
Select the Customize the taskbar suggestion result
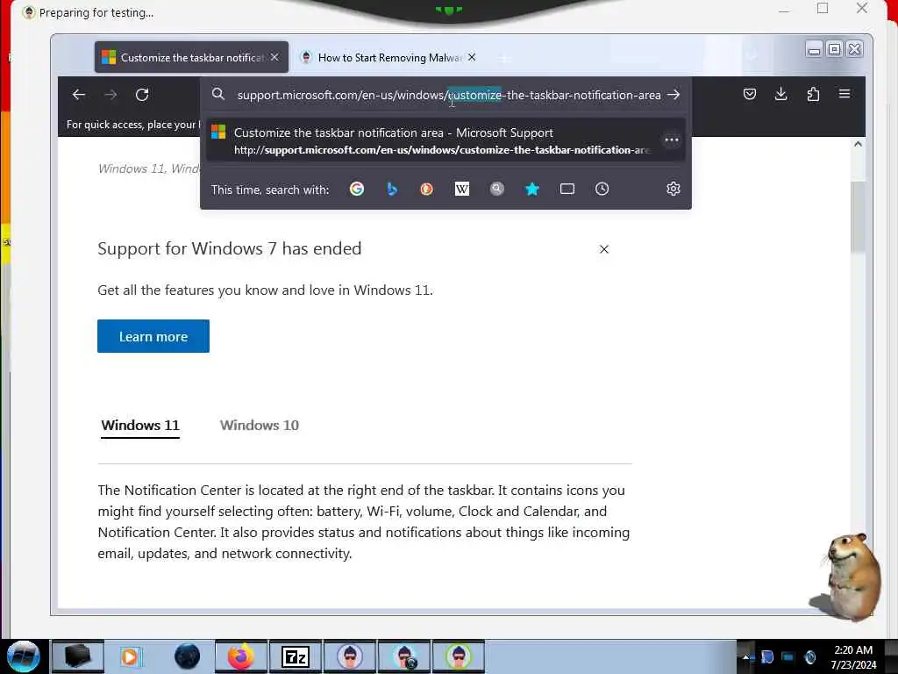(445, 140)
